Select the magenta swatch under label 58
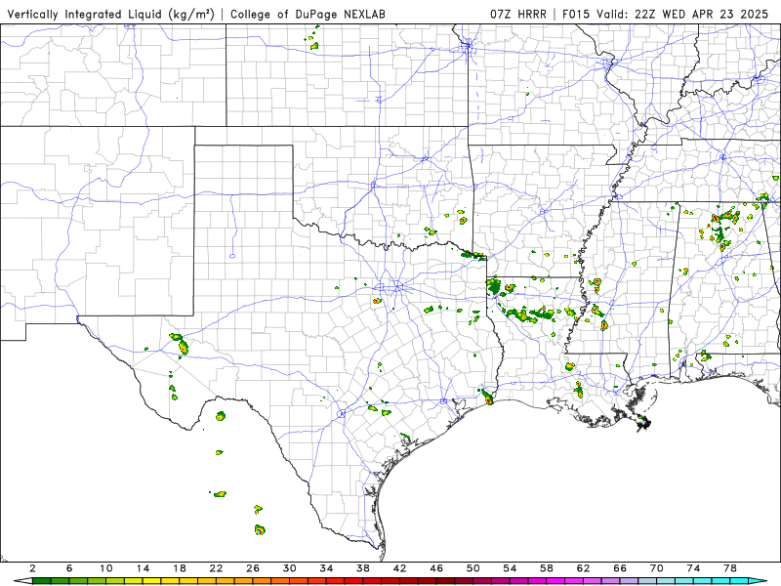781x586 pixels. [x=555, y=581]
